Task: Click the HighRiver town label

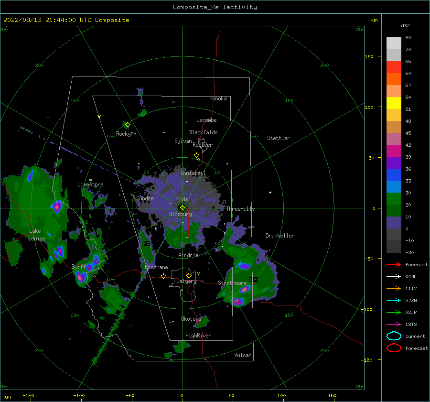Action: [x=198, y=336]
